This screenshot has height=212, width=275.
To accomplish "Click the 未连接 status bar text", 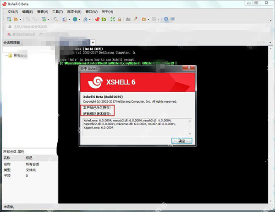I will click(x=9, y=207).
